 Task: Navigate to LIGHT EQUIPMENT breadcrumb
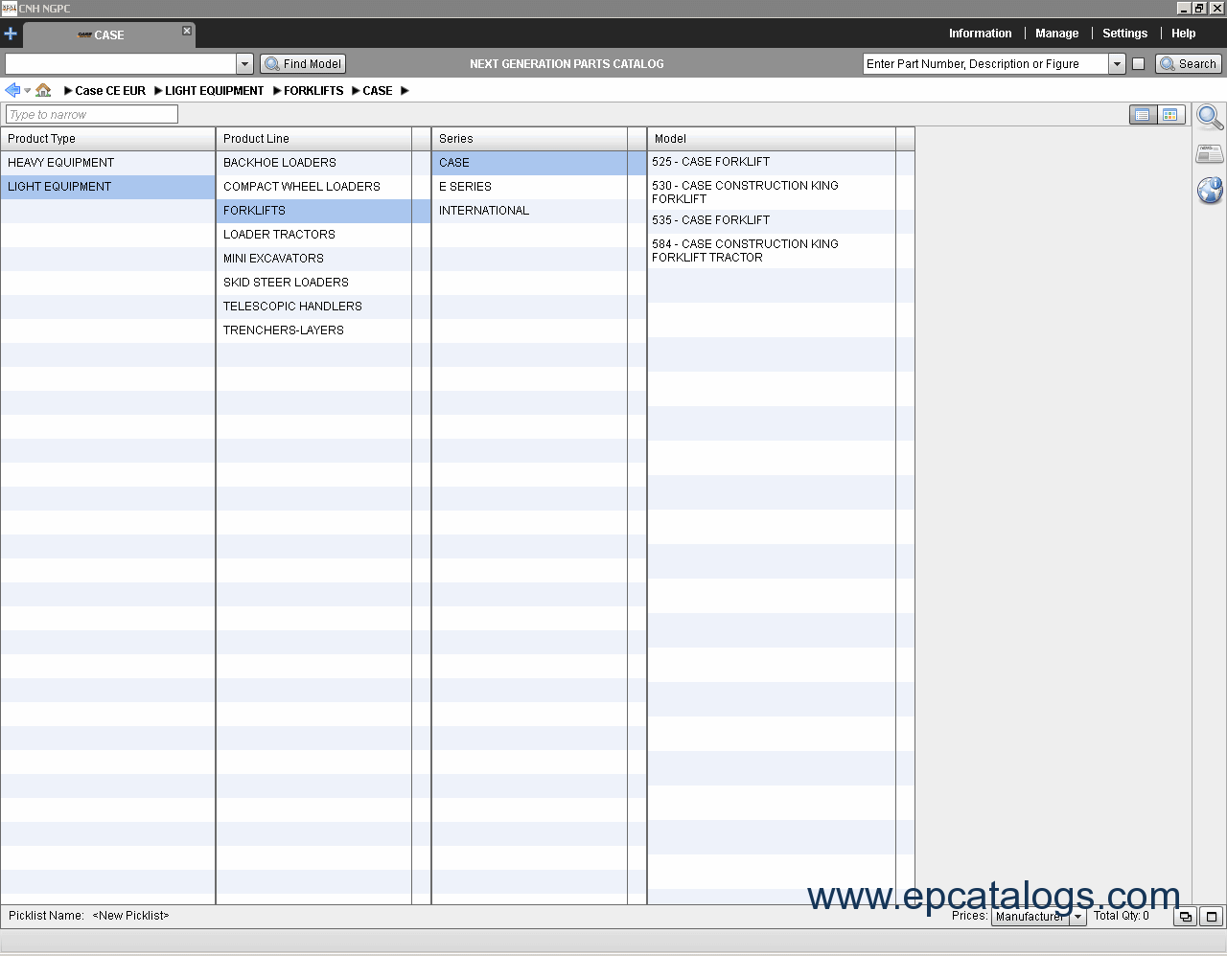coord(214,91)
